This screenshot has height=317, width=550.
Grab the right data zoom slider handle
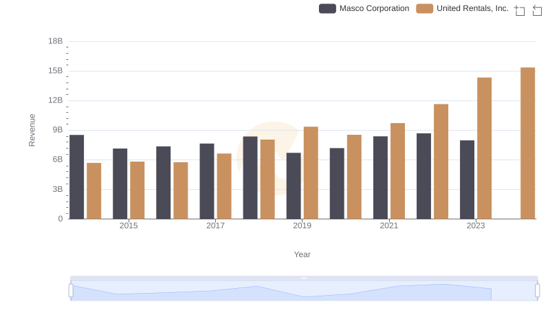[538, 291]
